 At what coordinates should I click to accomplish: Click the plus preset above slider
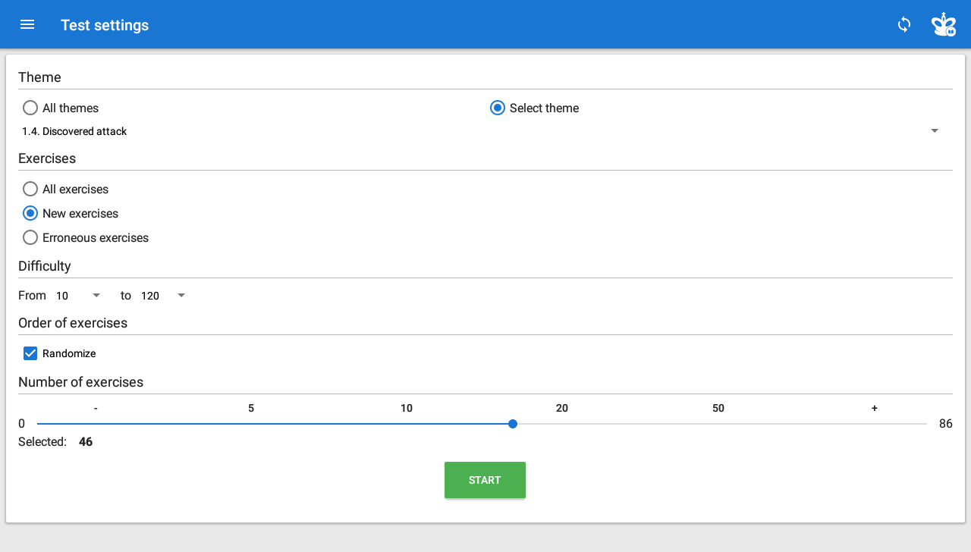point(875,408)
